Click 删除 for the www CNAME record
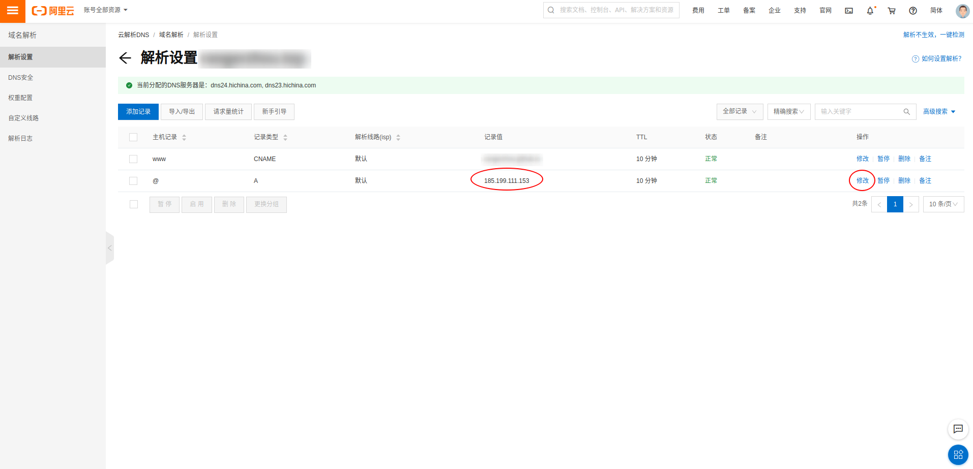Screen dimensions: 973x469 click(904, 159)
